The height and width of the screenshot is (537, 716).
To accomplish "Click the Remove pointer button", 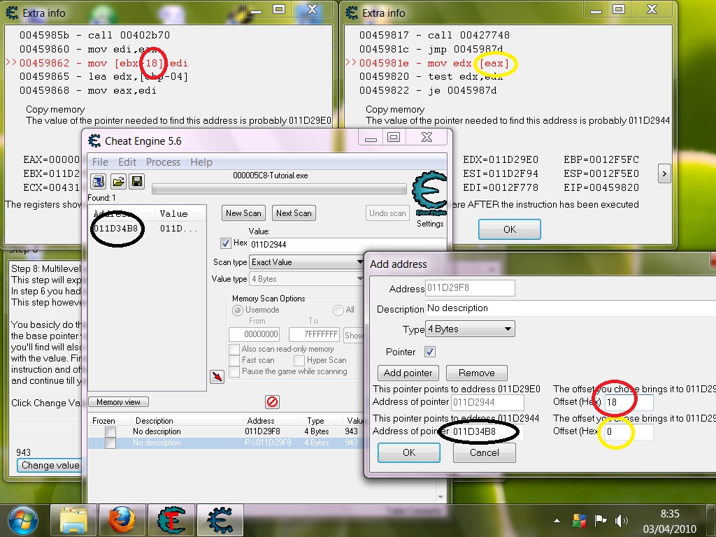I will tap(476, 373).
